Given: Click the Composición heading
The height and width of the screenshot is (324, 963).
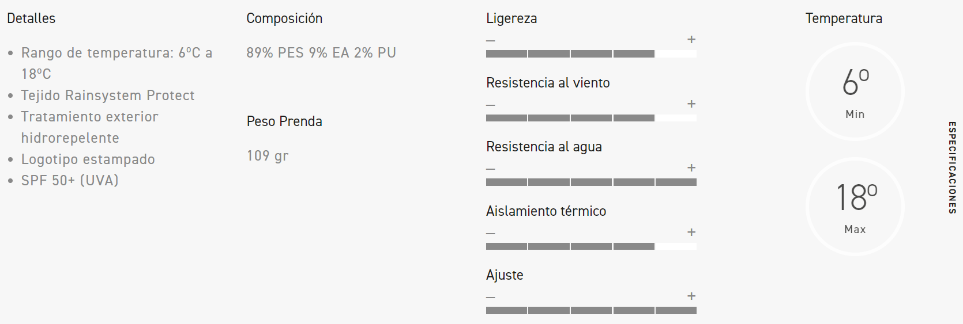Looking at the screenshot, I should click(284, 18).
